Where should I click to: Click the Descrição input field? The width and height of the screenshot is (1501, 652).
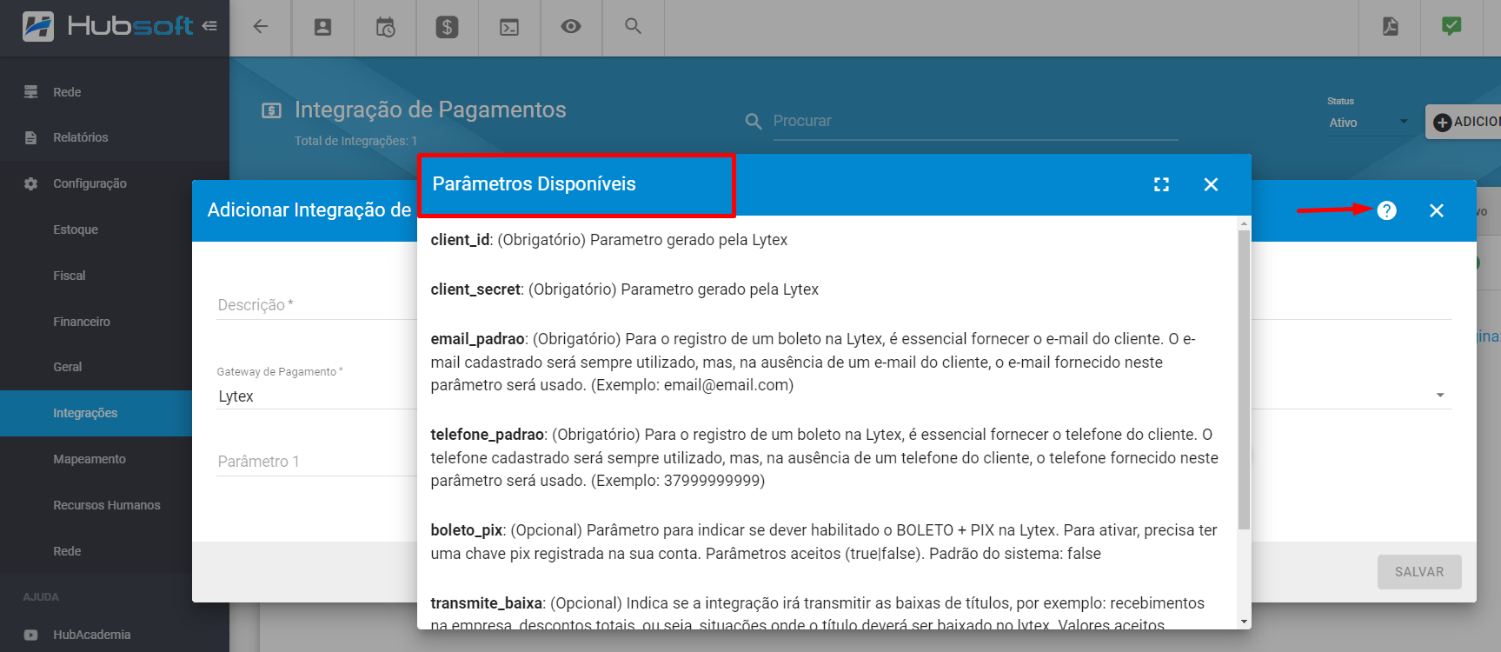(317, 305)
